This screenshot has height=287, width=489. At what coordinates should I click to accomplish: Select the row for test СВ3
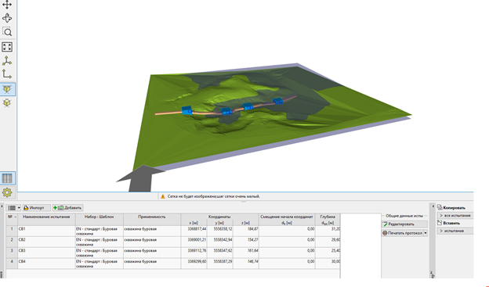[x=173, y=253]
